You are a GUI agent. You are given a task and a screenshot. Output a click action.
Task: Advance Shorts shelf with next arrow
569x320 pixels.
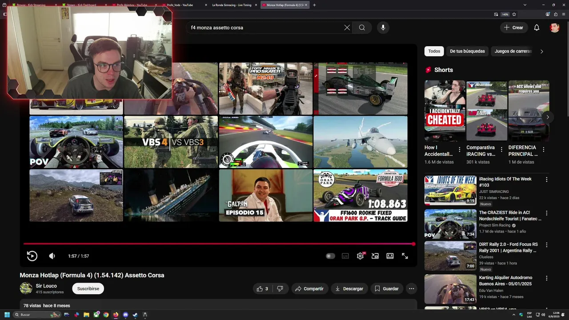[x=548, y=117]
